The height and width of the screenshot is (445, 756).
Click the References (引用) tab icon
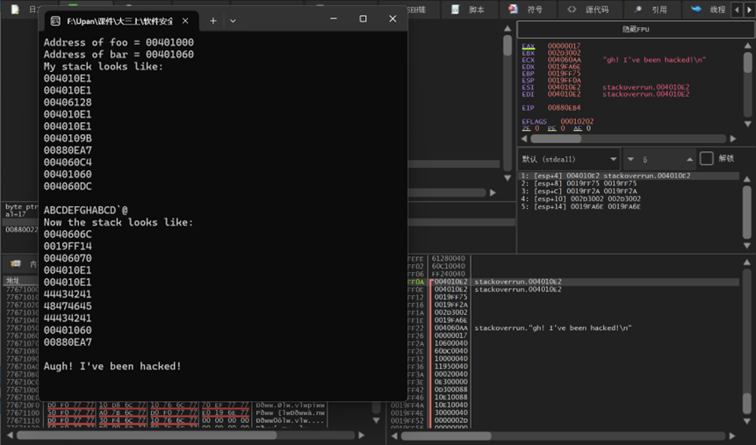click(637, 9)
